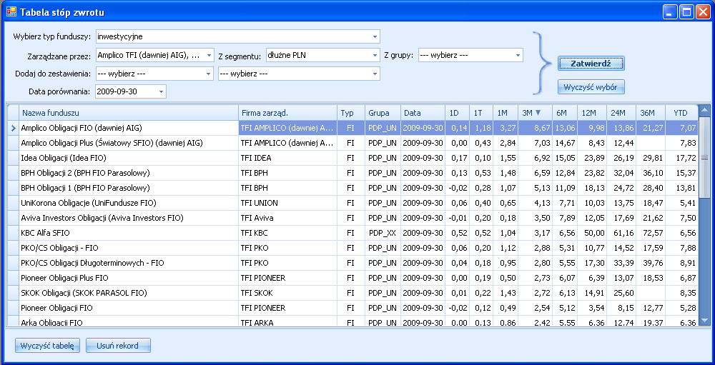Viewport: 715px width, 365px height.
Task: Click the TFI UNION company cell
Action: [x=287, y=204]
